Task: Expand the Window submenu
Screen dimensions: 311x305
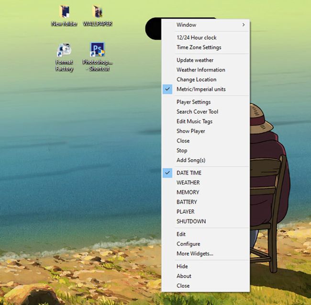Action: (x=205, y=25)
